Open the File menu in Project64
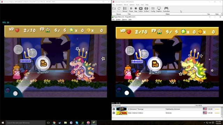This screenshot has width=223, height=125. (113, 19)
